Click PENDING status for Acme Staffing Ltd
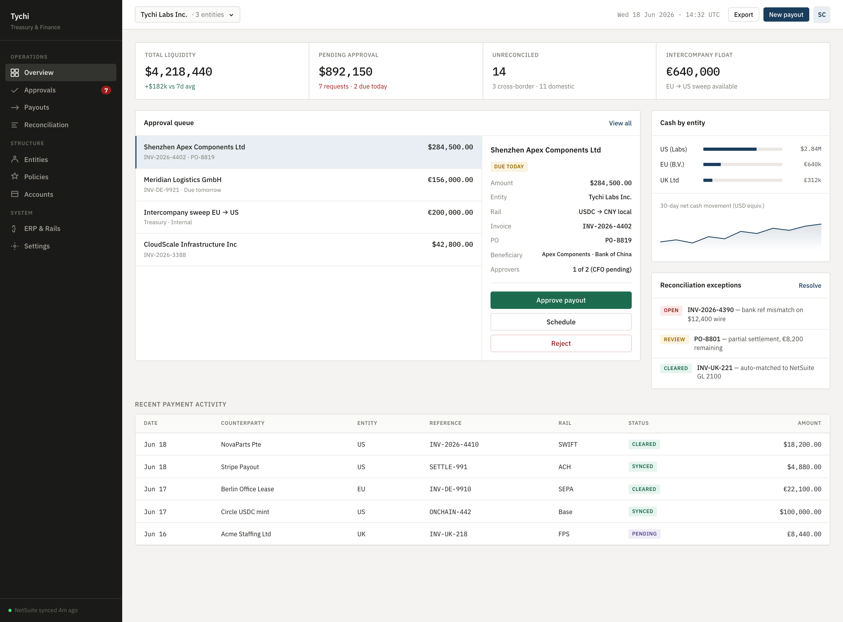The height and width of the screenshot is (622, 843). tap(644, 534)
